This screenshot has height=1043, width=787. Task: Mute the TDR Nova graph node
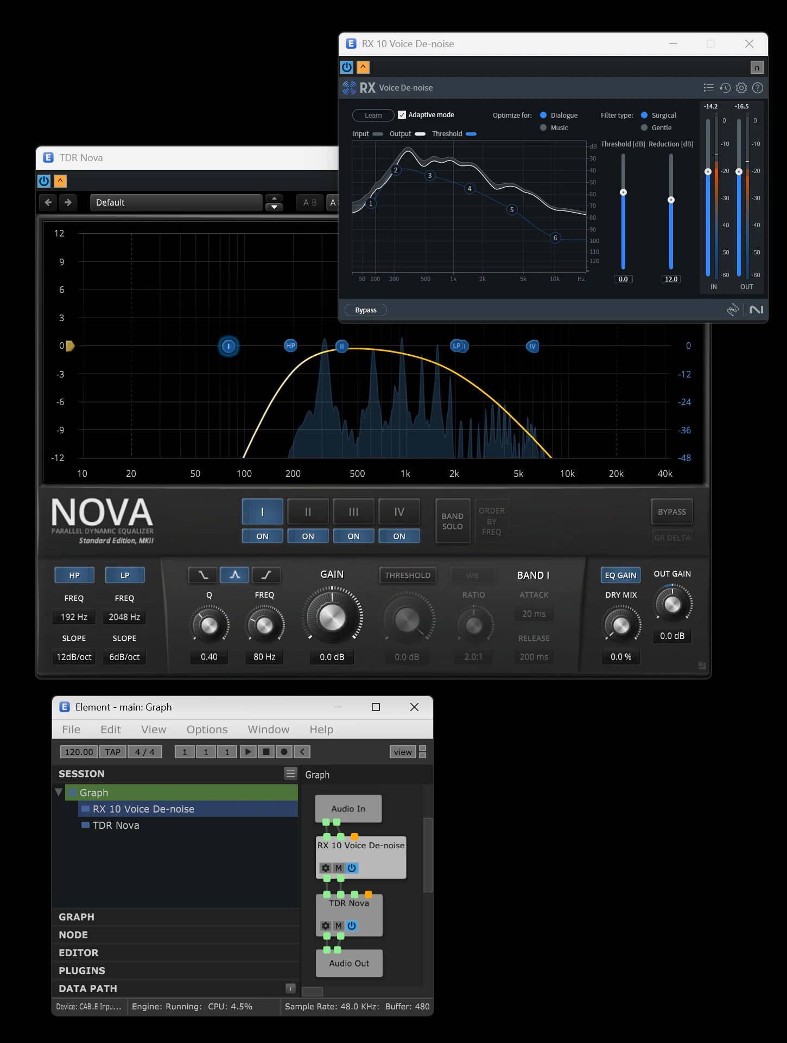[x=339, y=926]
